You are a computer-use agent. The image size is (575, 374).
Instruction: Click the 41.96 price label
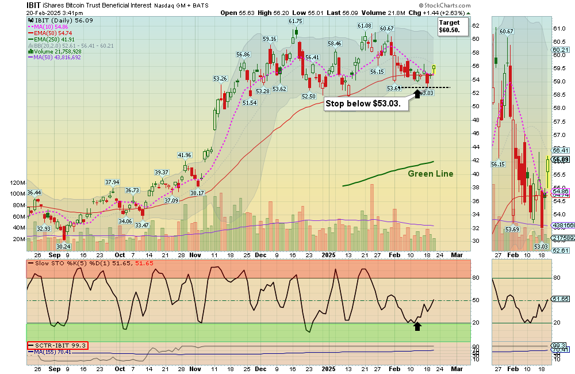(185, 155)
